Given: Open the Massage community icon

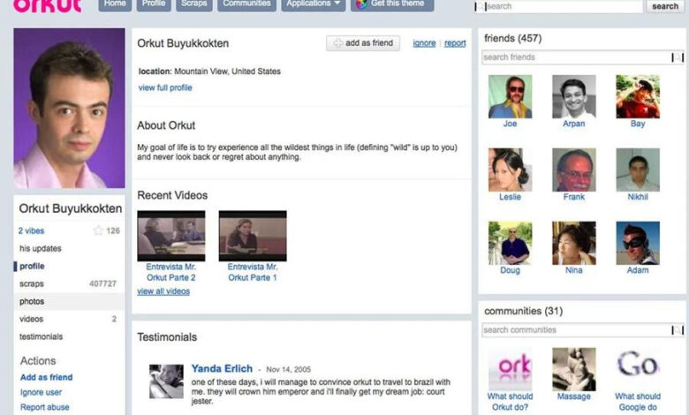Looking at the screenshot, I should click(x=574, y=369).
